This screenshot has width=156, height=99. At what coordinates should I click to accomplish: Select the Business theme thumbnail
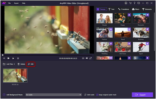pyautogui.click(x=141, y=33)
